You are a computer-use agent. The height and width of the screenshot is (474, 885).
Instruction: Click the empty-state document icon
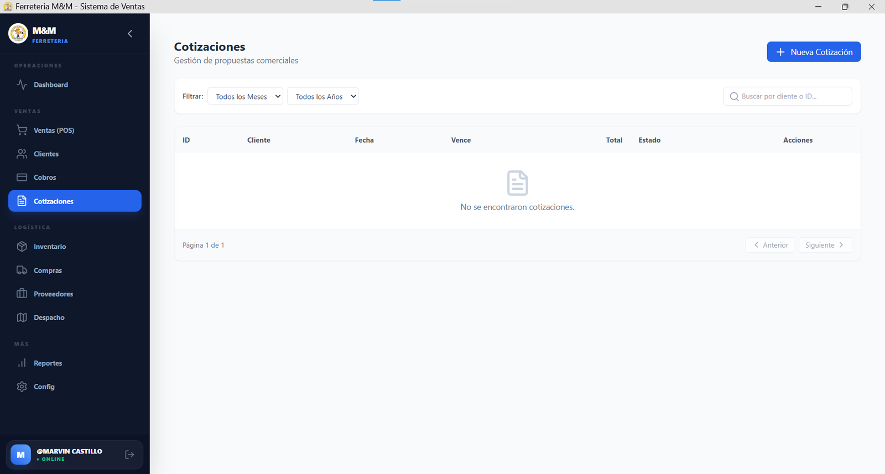click(x=518, y=183)
